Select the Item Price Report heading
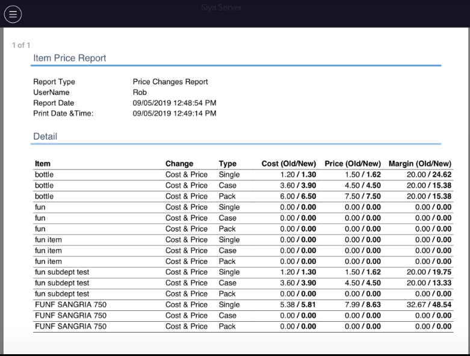Image resolution: width=470 pixels, height=356 pixels. (x=70, y=58)
